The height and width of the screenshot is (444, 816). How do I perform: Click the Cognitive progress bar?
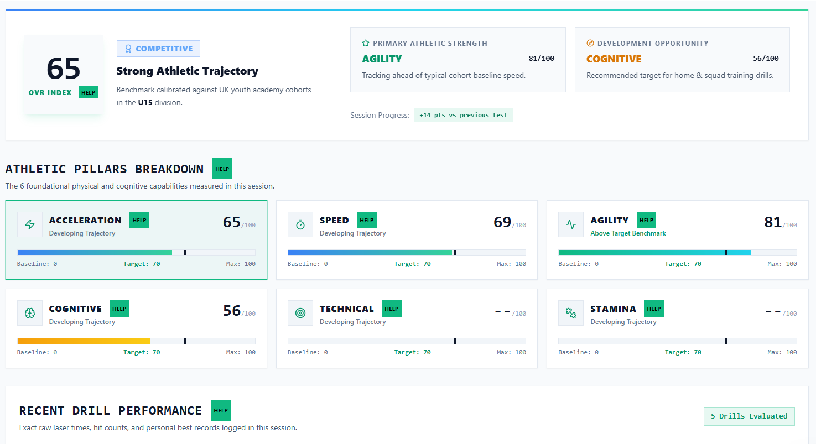[136, 341]
